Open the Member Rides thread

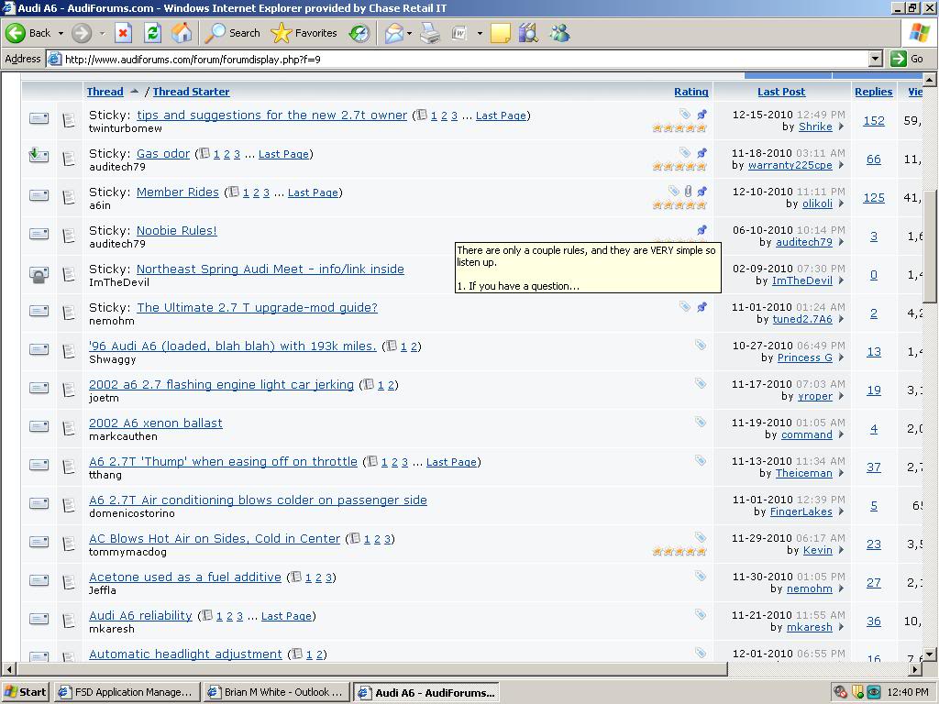pyautogui.click(x=177, y=192)
